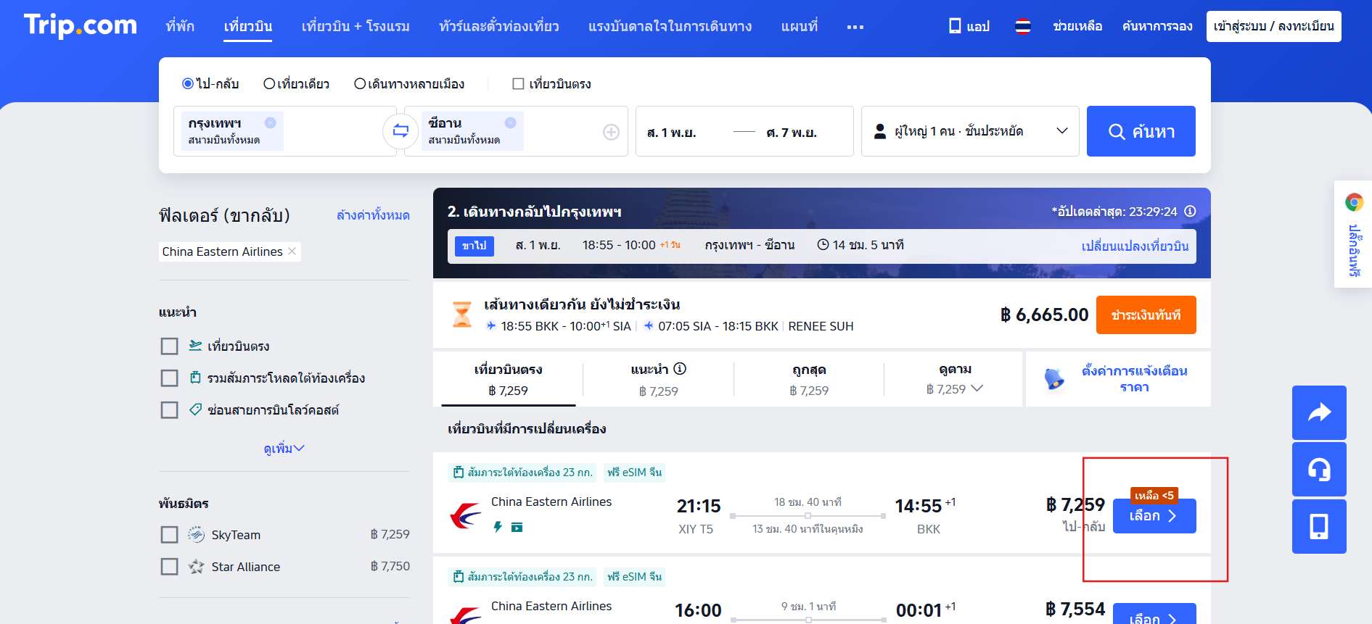1372x624 pixels.
Task: Open the three-dots more menu
Action: 855,27
